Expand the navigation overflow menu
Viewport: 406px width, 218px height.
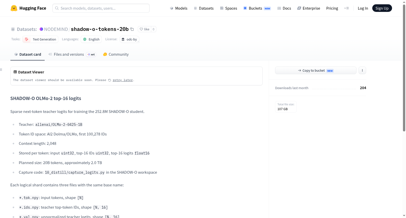click(346, 8)
